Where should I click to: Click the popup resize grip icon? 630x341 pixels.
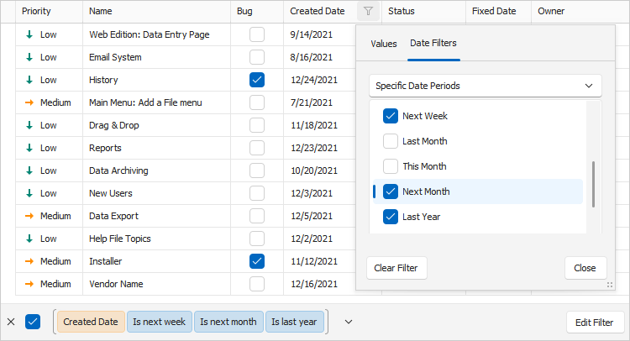pyautogui.click(x=610, y=285)
